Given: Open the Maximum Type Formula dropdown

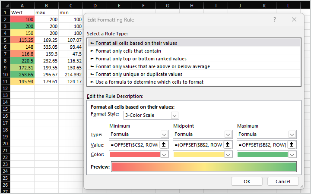Looking at the screenshot, I should point(292,135).
